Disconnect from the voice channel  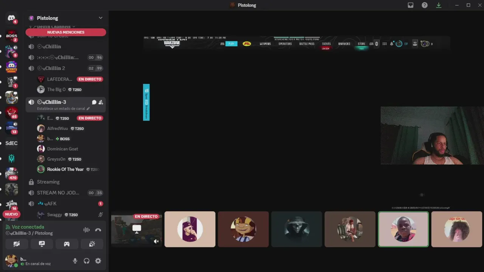click(x=98, y=230)
